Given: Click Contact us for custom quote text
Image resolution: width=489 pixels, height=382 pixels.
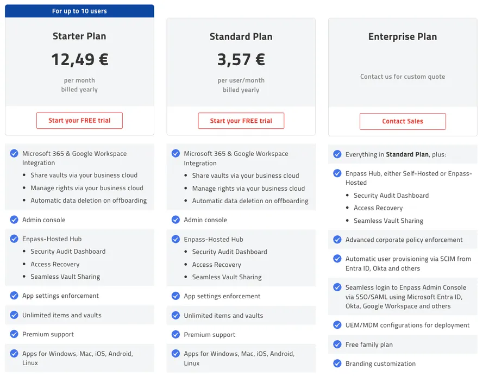Looking at the screenshot, I should coord(403,77).
